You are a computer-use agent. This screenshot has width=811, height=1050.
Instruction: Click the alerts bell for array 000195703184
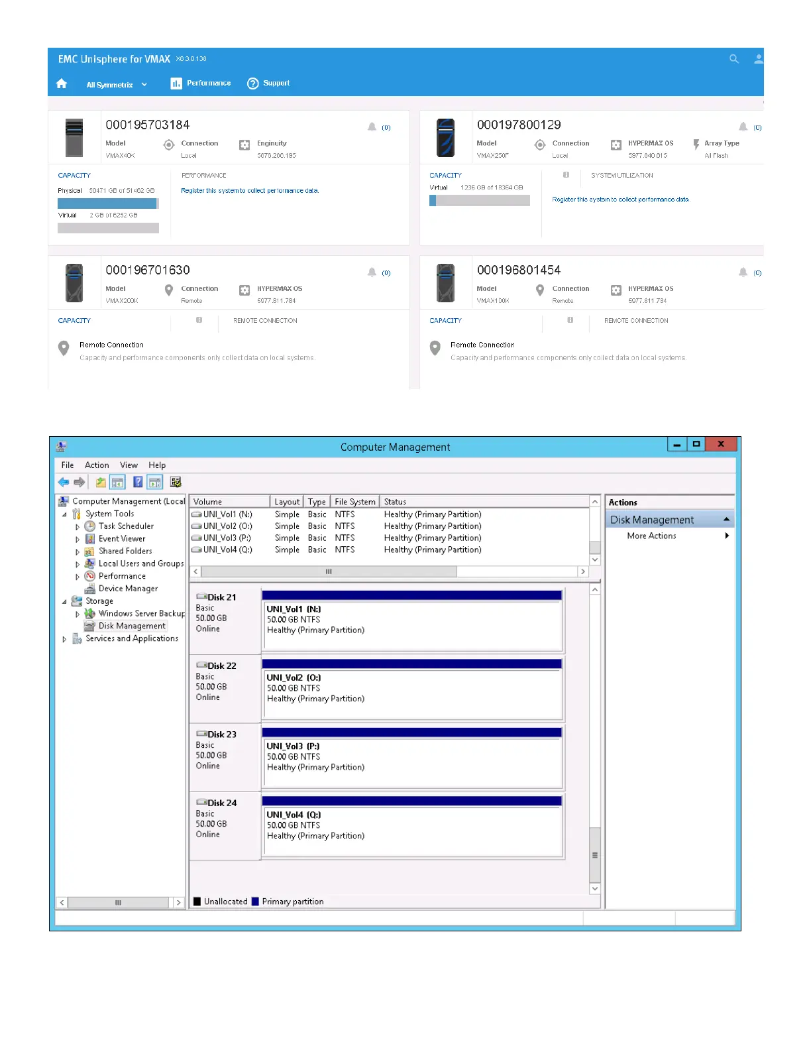[372, 127]
